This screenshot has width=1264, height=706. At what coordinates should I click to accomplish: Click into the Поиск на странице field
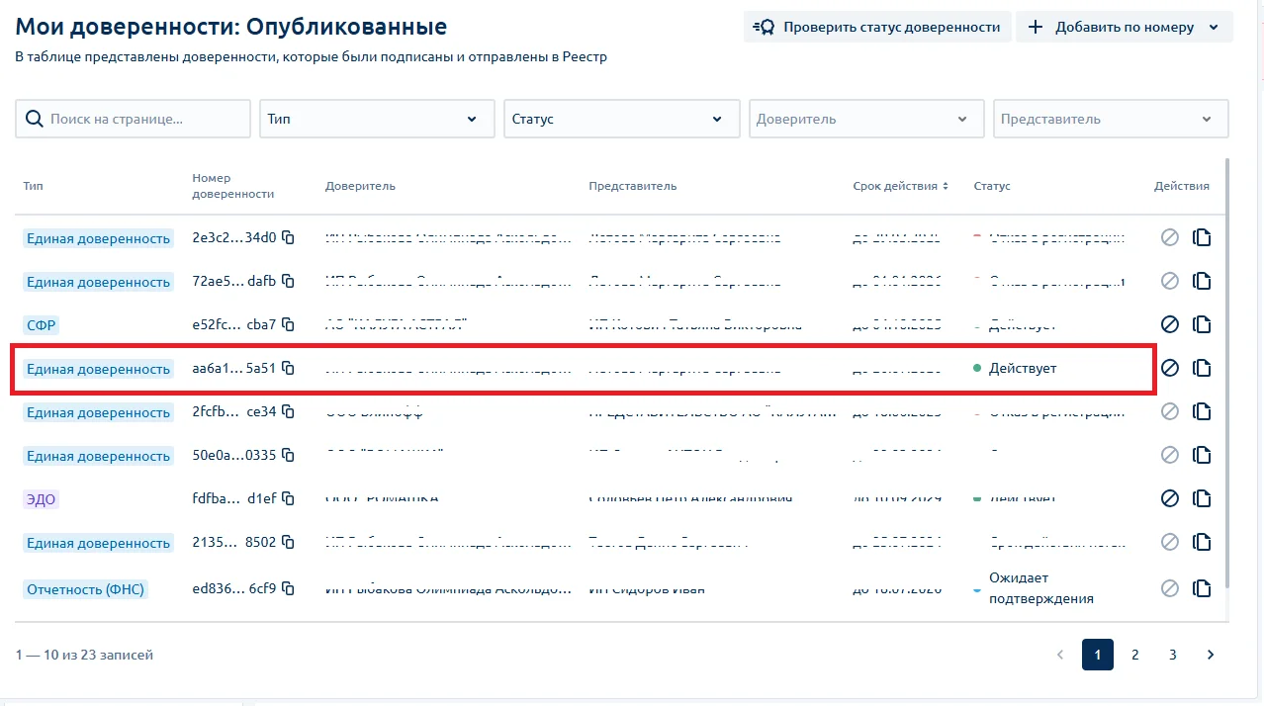tap(133, 119)
